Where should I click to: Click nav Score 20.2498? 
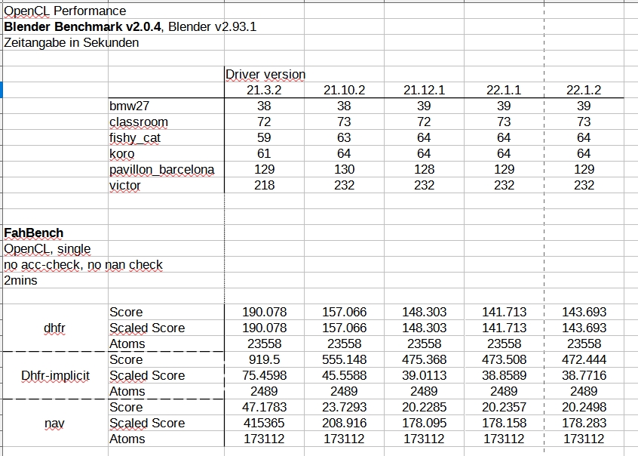pyautogui.click(x=584, y=408)
